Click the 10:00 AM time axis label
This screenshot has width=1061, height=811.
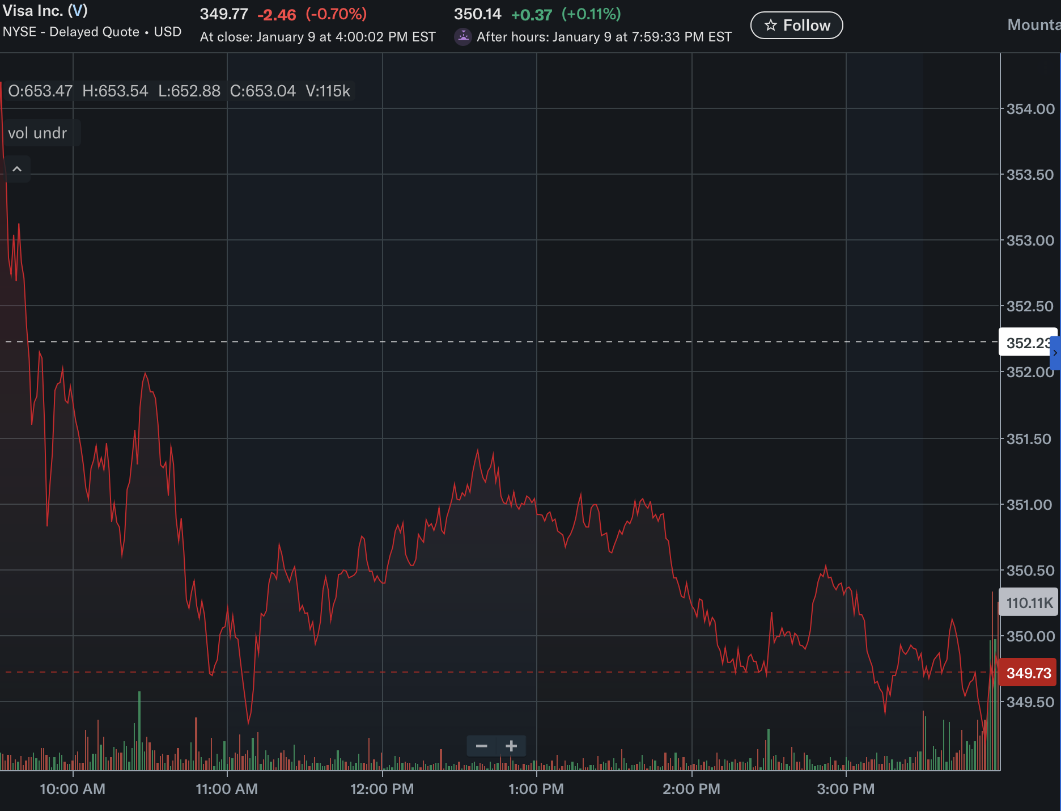[x=73, y=789]
